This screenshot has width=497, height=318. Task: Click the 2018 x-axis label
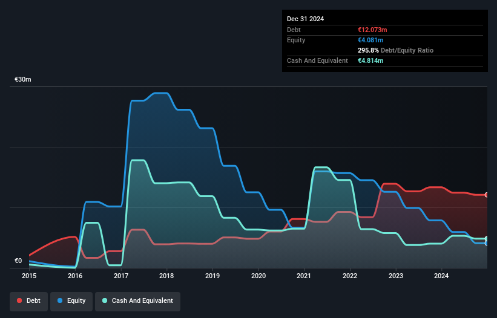point(166,276)
